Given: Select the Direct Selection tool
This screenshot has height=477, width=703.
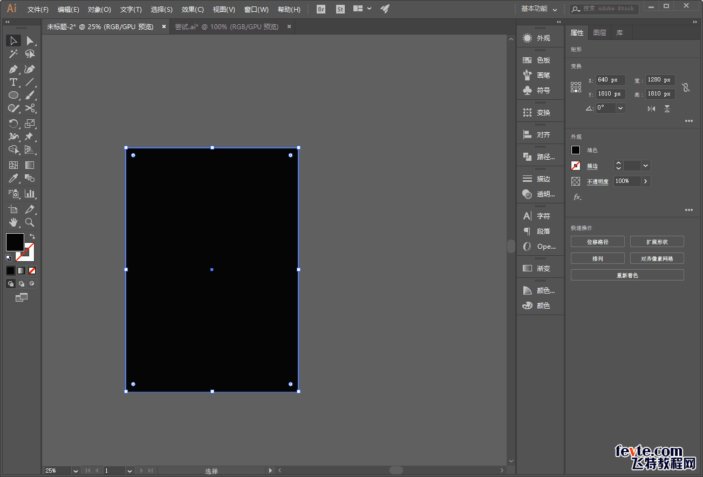Looking at the screenshot, I should 30,40.
